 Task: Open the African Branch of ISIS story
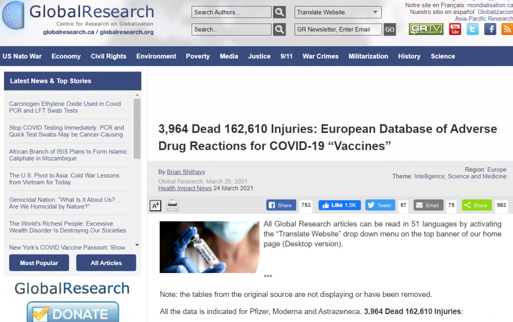[x=68, y=155]
